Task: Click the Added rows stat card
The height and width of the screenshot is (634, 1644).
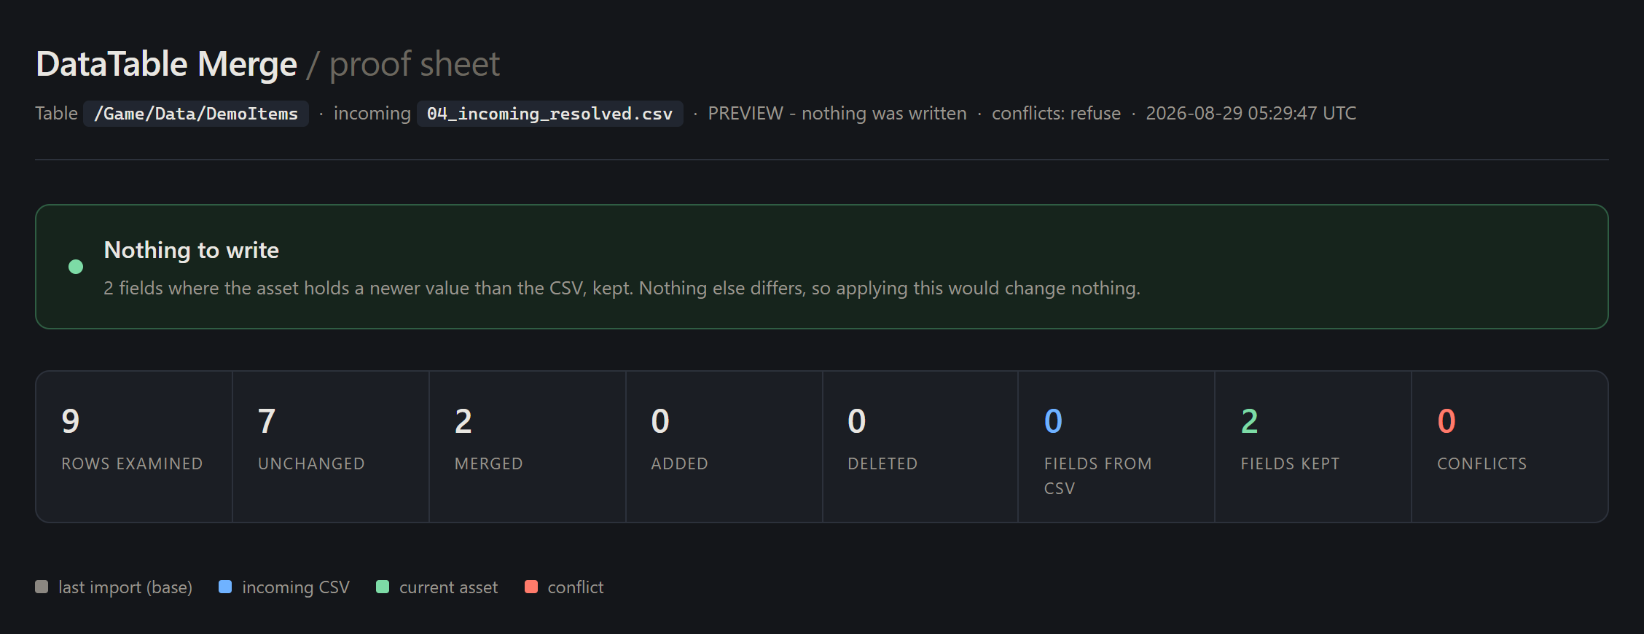Action: point(724,447)
